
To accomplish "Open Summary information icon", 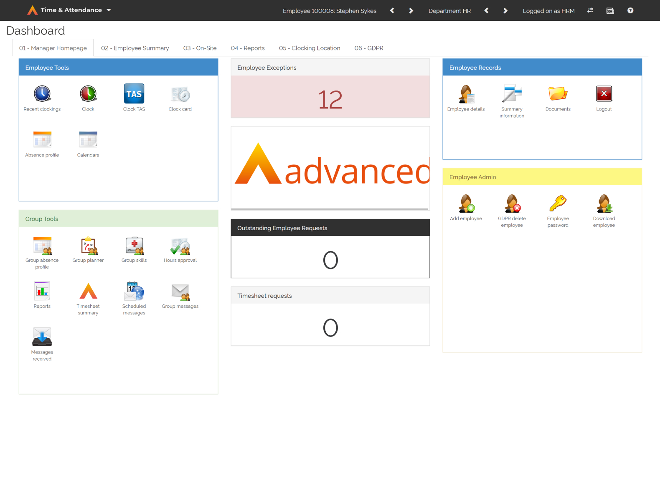I will point(512,93).
